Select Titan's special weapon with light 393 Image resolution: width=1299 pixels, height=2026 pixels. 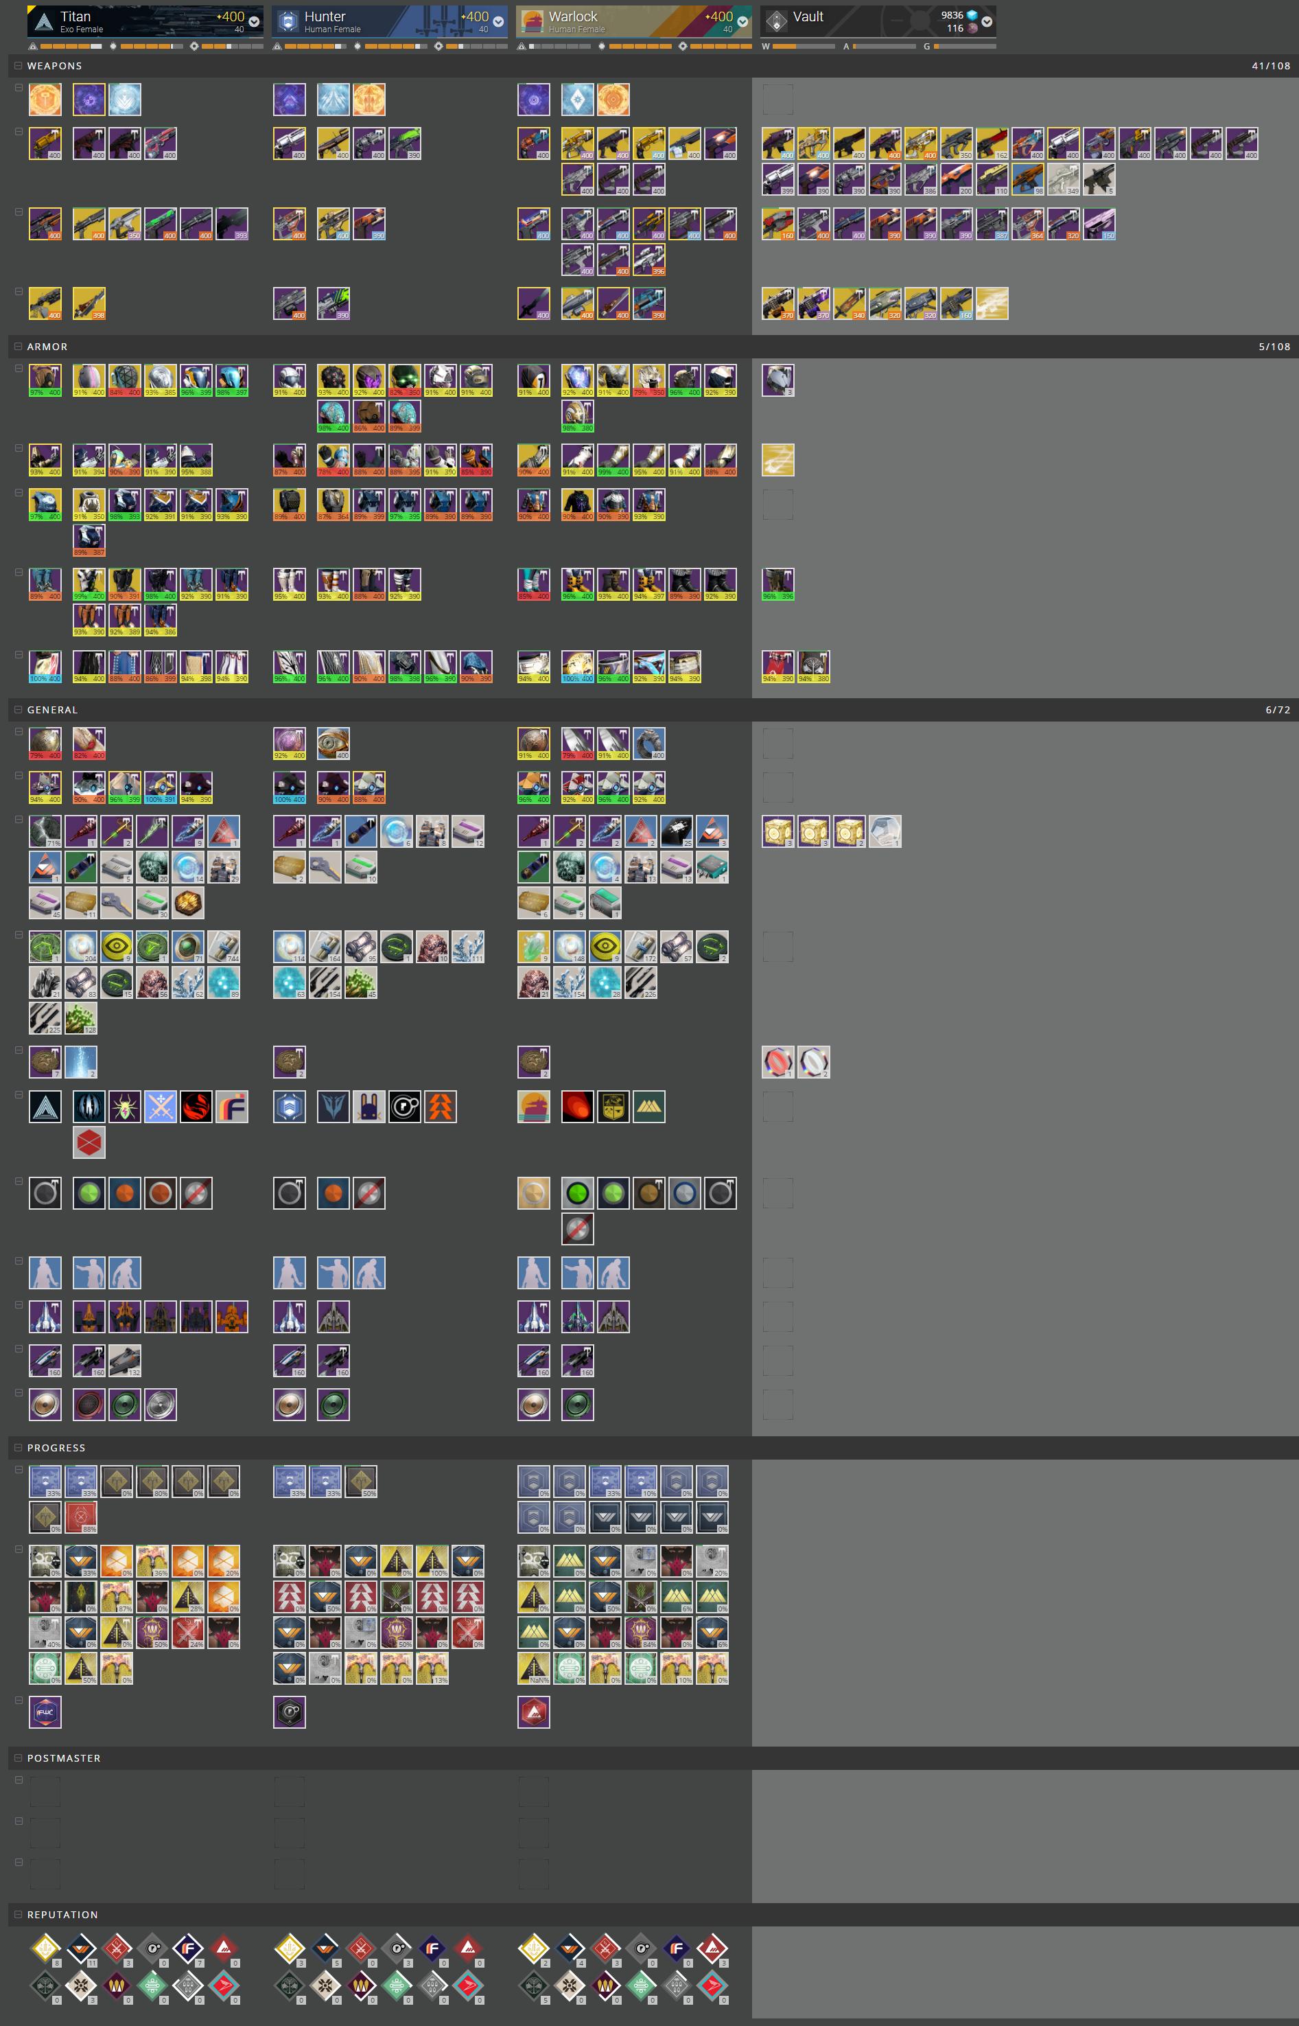[232, 224]
